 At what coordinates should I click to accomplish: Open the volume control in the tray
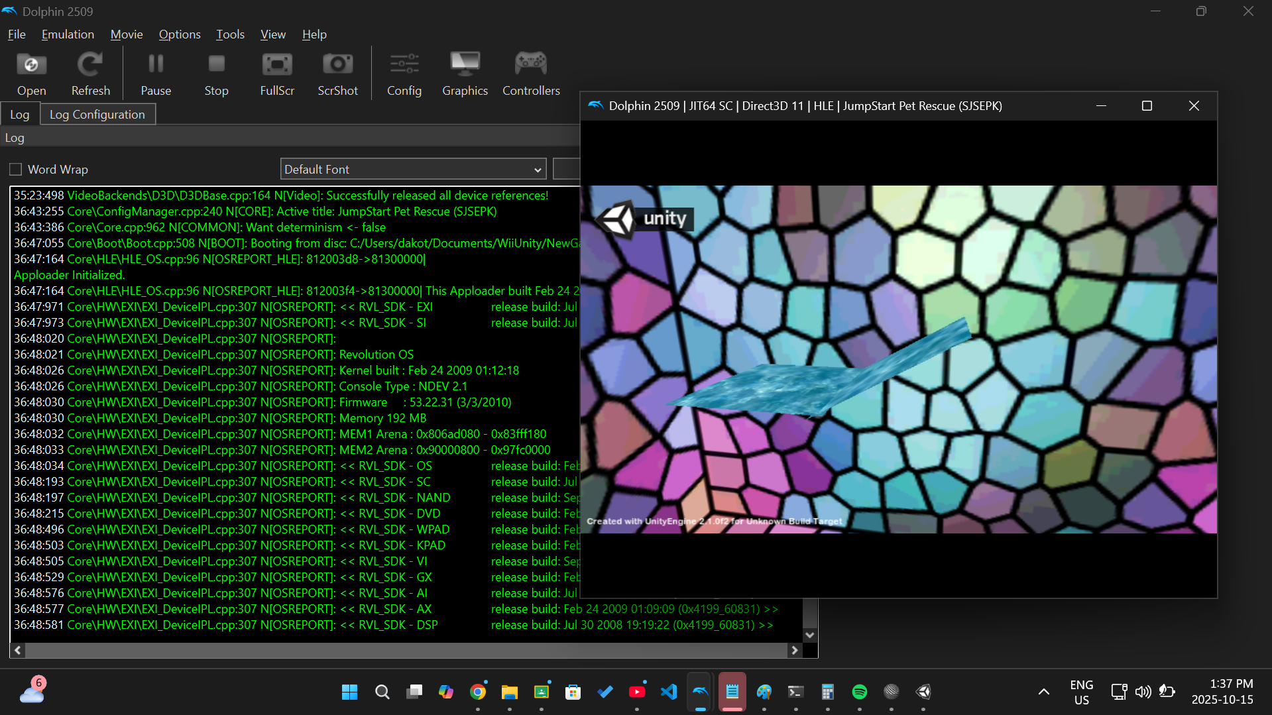1143,692
